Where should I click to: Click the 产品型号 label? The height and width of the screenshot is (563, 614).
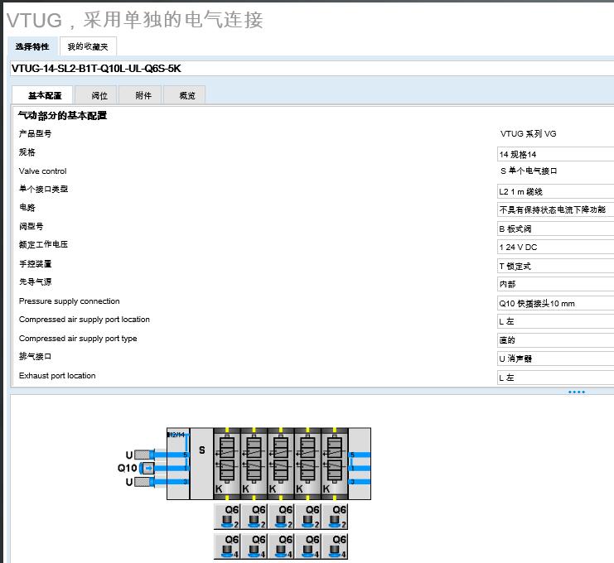[35, 134]
